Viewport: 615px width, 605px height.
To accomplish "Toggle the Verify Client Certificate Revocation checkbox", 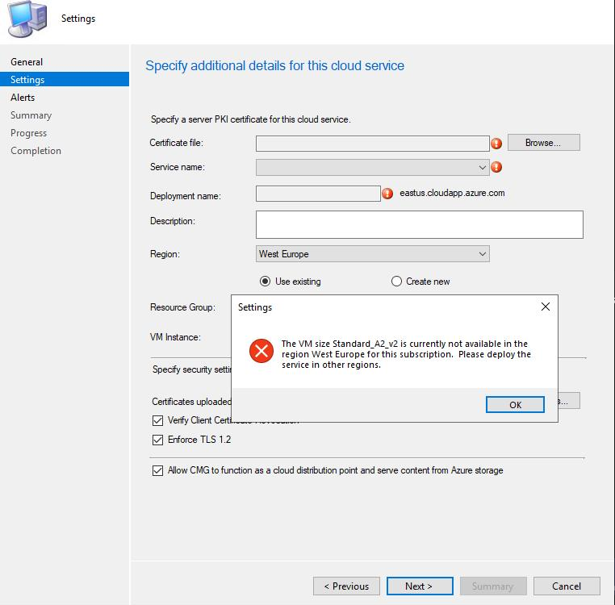I will coord(157,421).
